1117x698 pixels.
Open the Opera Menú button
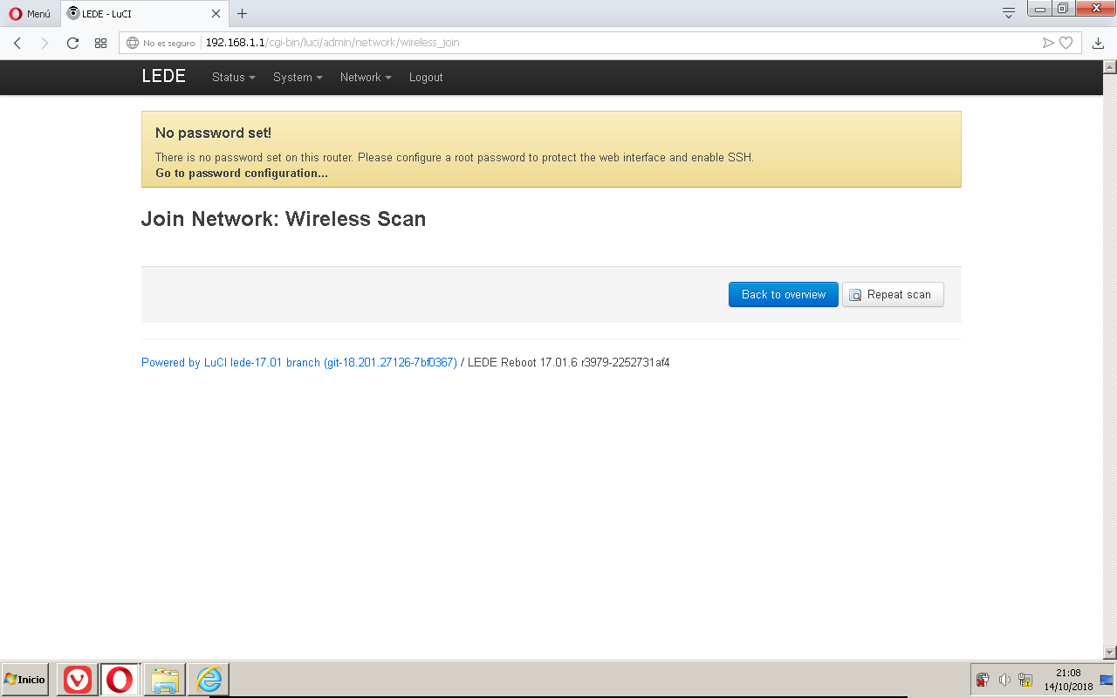point(30,14)
